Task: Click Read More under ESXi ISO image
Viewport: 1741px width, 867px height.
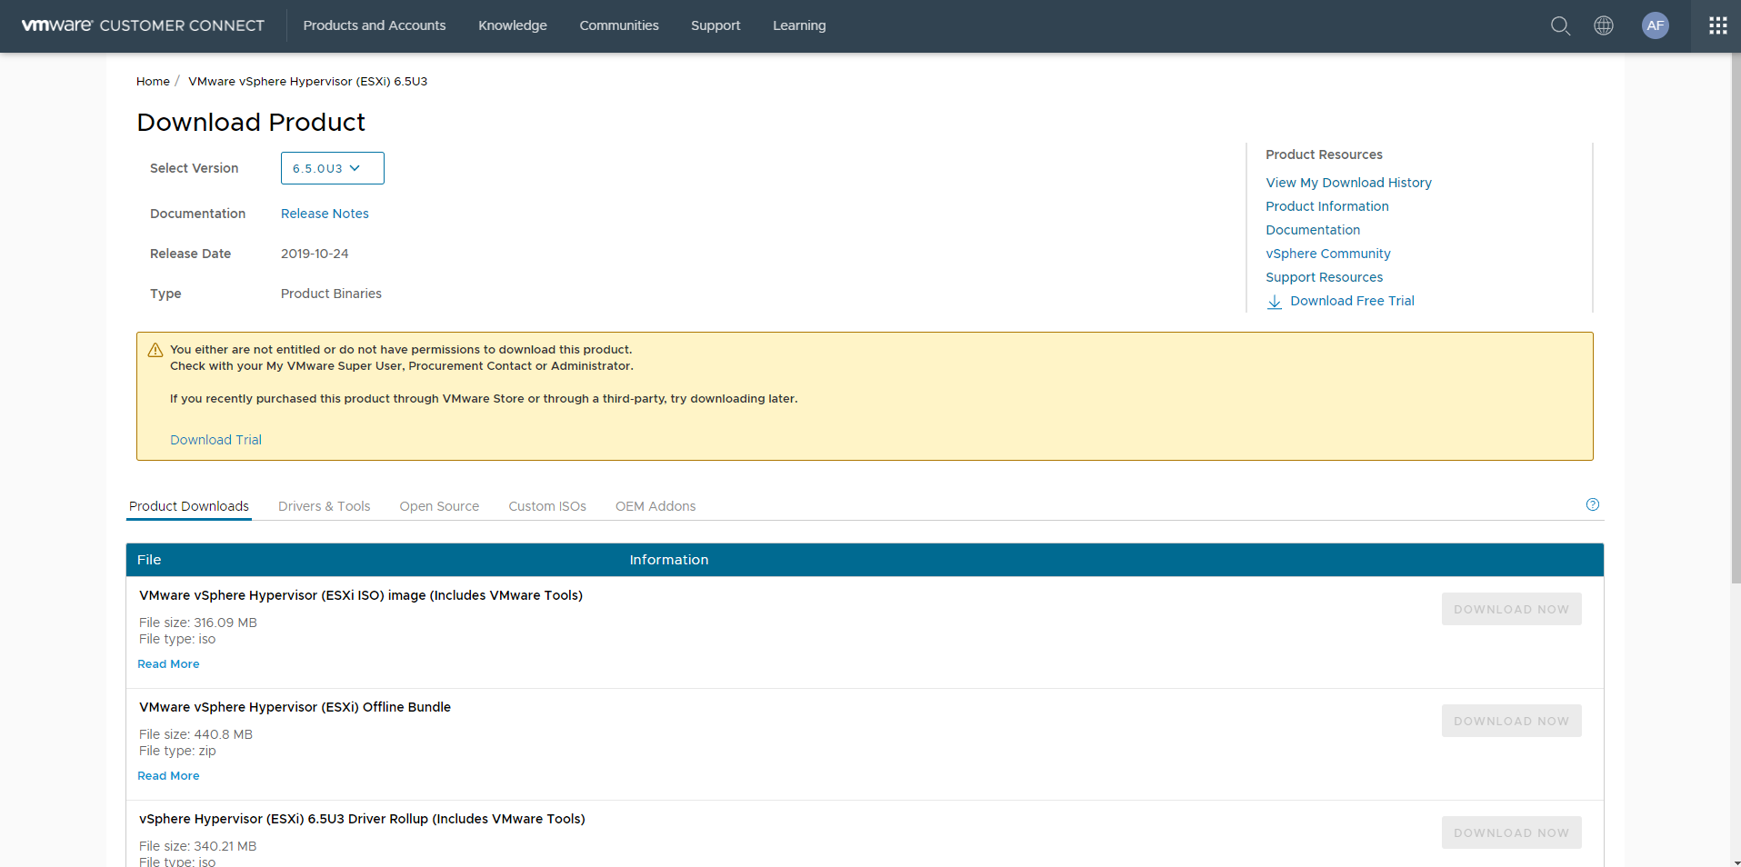Action: tap(168, 664)
